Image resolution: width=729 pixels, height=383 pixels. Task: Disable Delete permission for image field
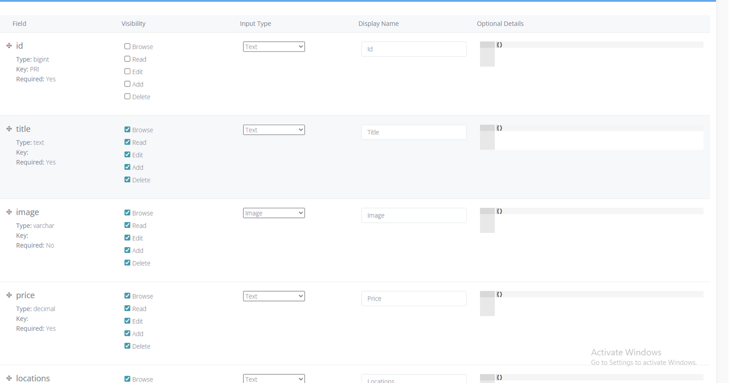click(128, 263)
